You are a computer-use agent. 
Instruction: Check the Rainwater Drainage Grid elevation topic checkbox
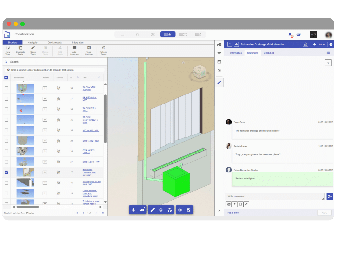click(6, 172)
